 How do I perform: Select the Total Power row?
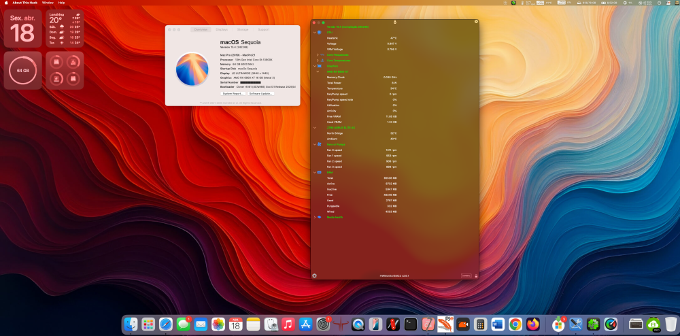[x=362, y=83]
